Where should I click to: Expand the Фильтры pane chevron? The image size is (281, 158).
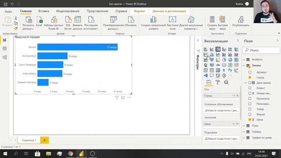click(x=198, y=40)
